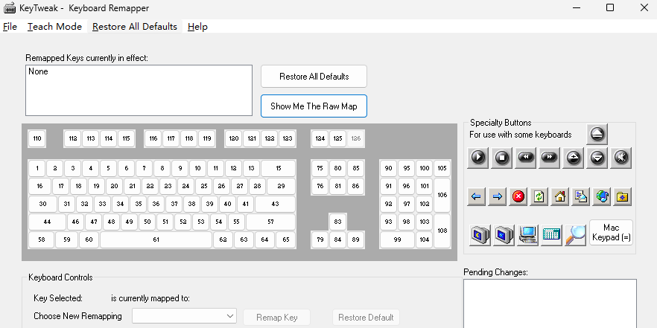This screenshot has width=657, height=328.
Task: Select the Stop media specialty button
Action: point(502,158)
